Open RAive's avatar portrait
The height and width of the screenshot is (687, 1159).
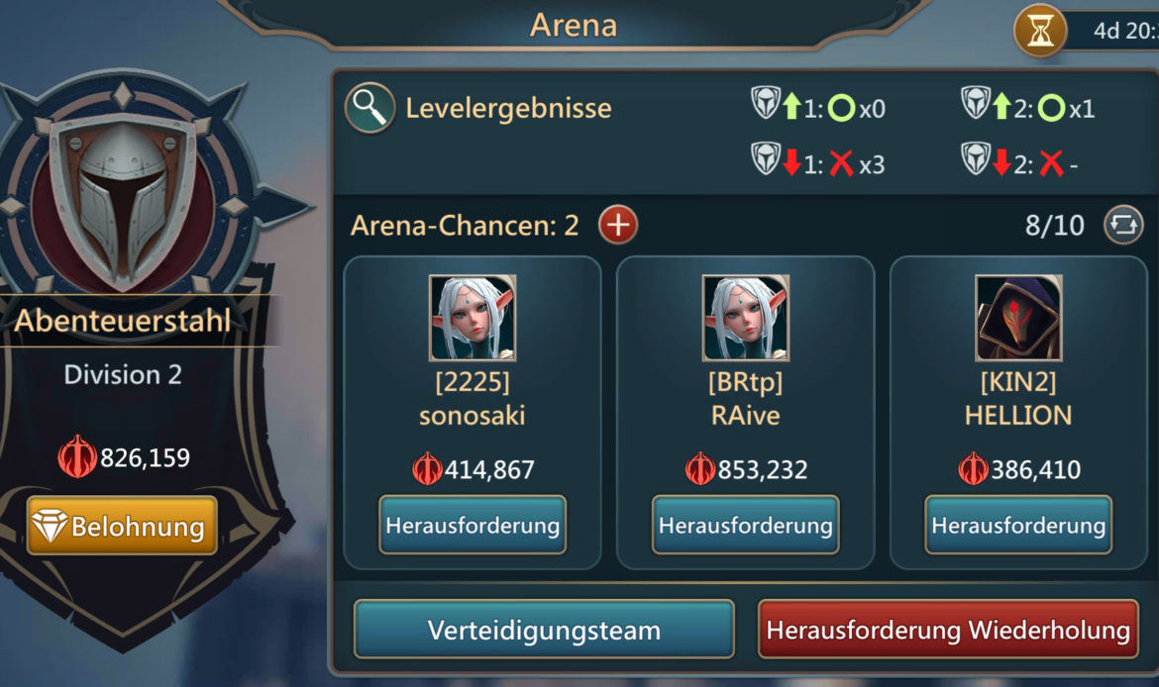tap(746, 318)
